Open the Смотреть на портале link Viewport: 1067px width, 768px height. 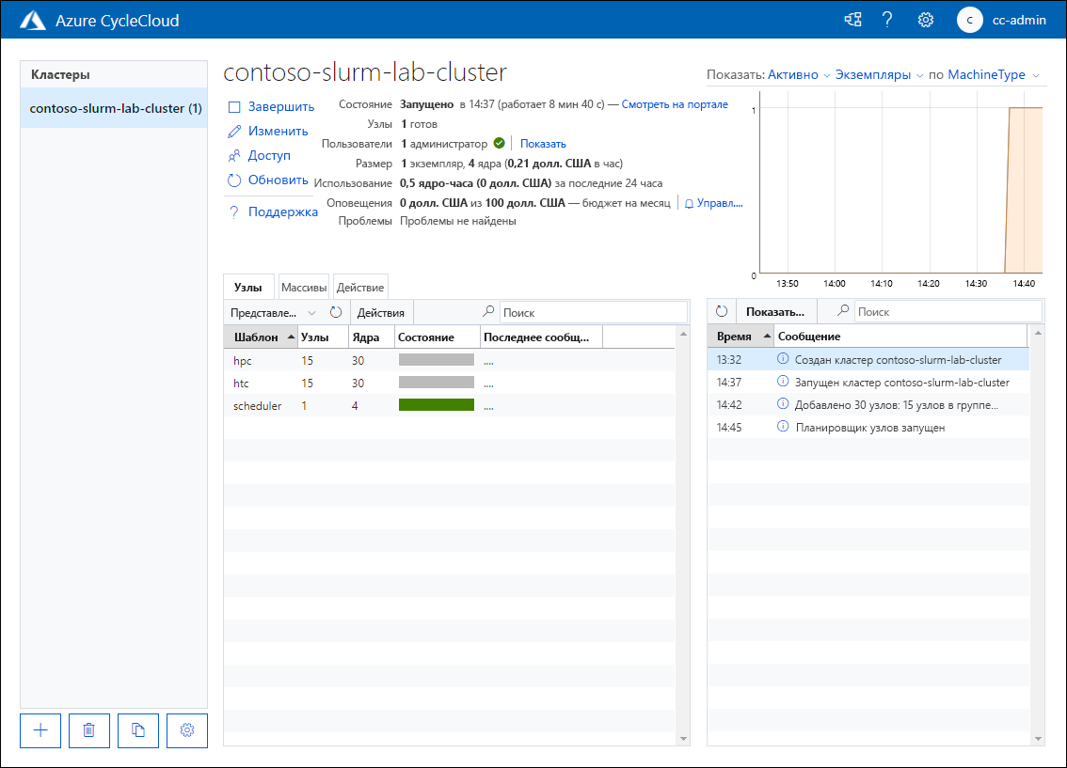[675, 104]
